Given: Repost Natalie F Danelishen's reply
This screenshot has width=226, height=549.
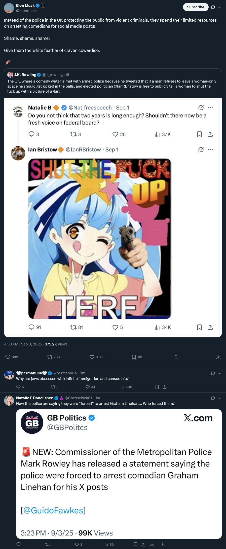Looking at the screenshot, I should pos(48,544).
